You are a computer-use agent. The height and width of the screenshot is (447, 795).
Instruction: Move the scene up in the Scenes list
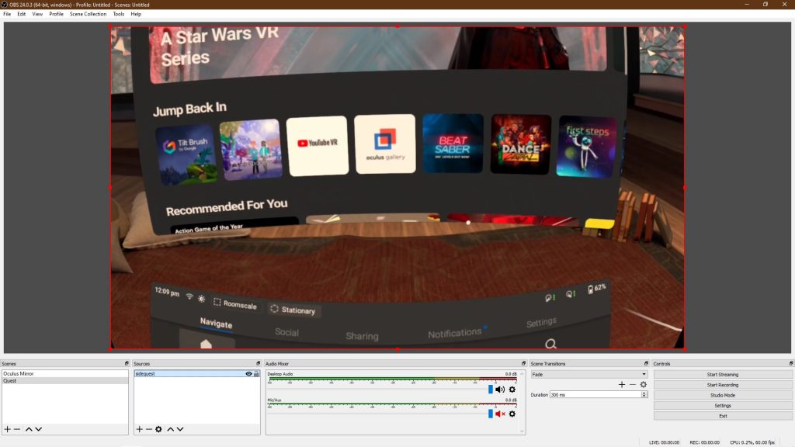click(29, 429)
